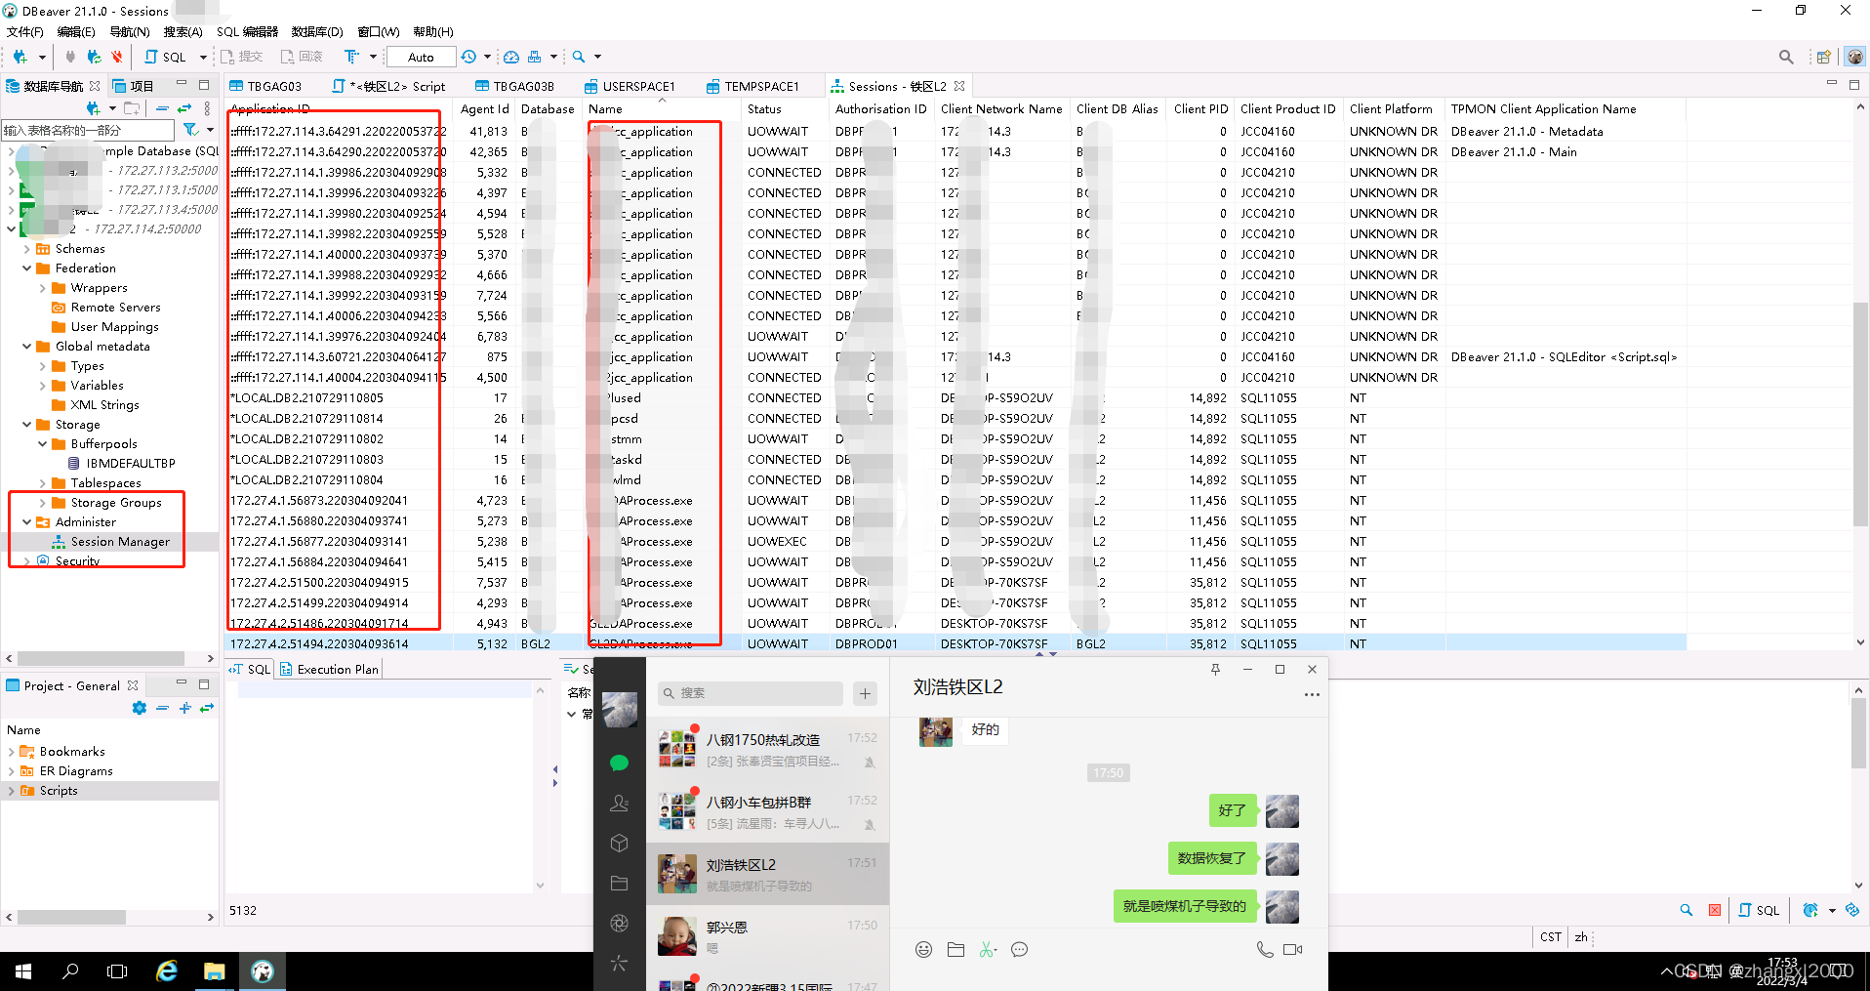Open WeChat chat 八钢1750热轧改造
The image size is (1870, 991).
[x=767, y=749]
